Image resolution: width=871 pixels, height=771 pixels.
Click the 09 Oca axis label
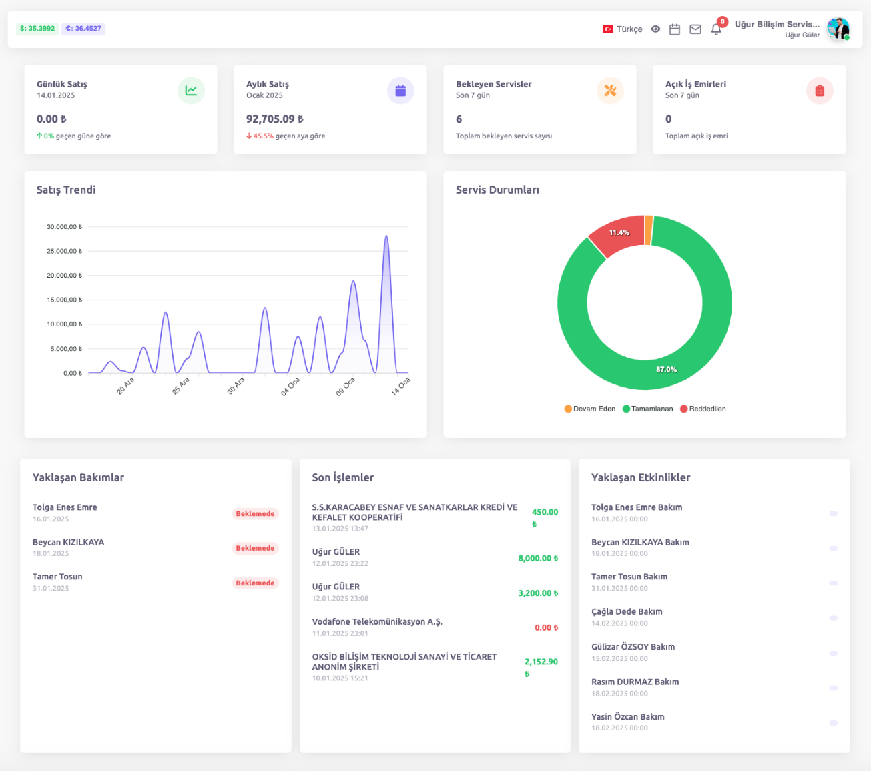pos(346,387)
